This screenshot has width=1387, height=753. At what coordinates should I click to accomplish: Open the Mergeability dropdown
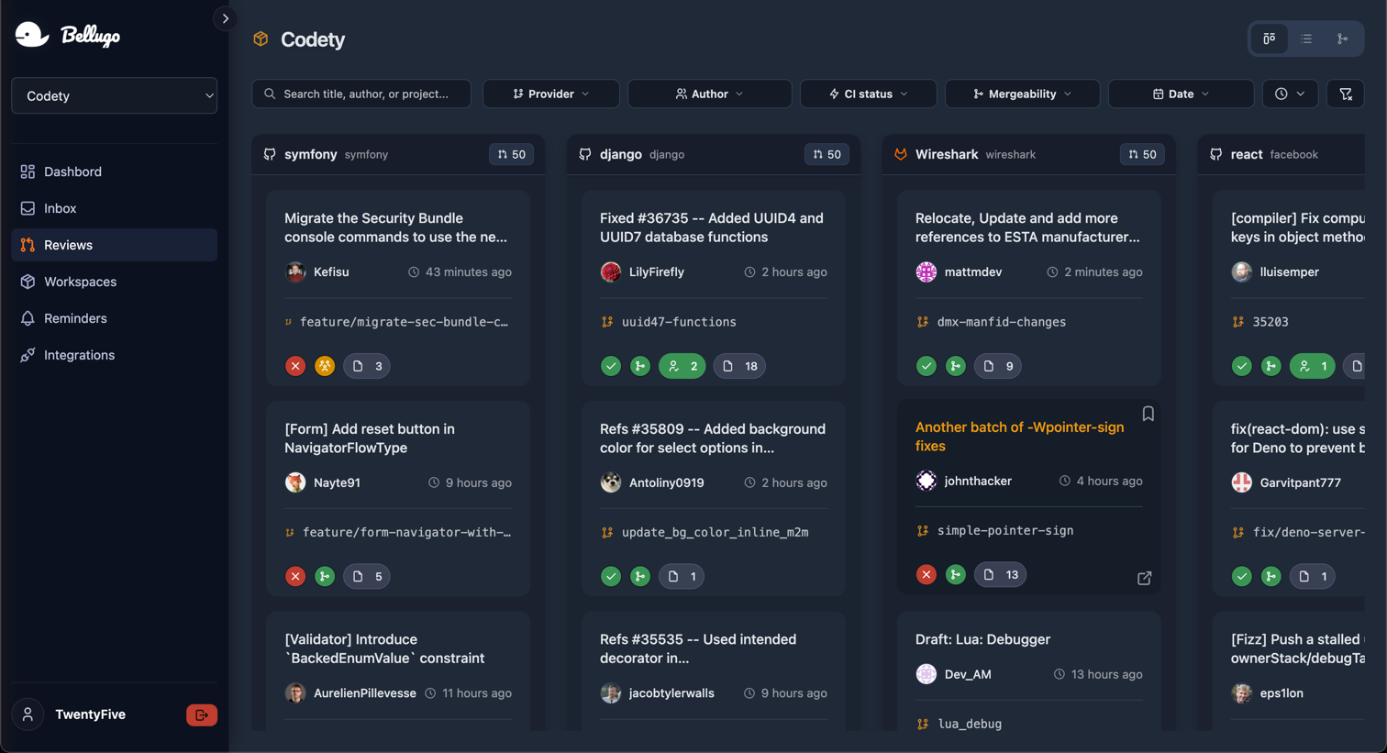pyautogui.click(x=1022, y=93)
